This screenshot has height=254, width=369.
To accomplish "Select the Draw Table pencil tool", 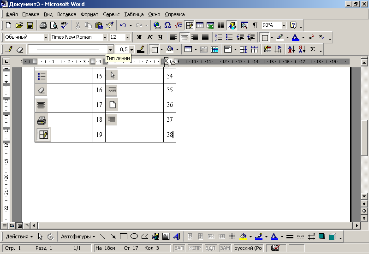I will coord(9,49).
